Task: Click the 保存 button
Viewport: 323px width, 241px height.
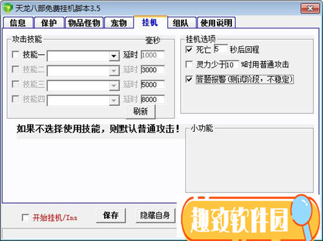Action: tap(110, 215)
